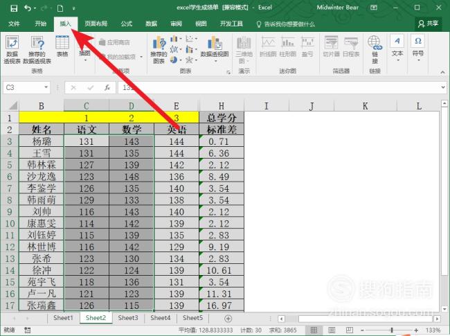Image resolution: width=450 pixels, height=336 pixels.
Task: Open chart dialog launcher in Charts group
Action: point(228,72)
